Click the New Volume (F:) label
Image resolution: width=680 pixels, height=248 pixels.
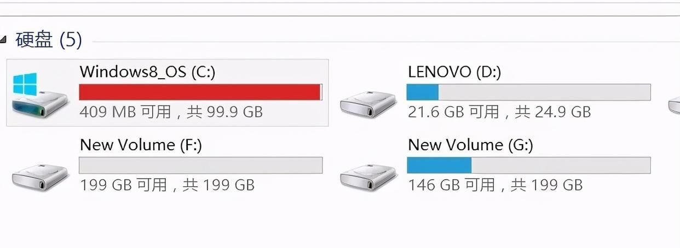pyautogui.click(x=141, y=145)
